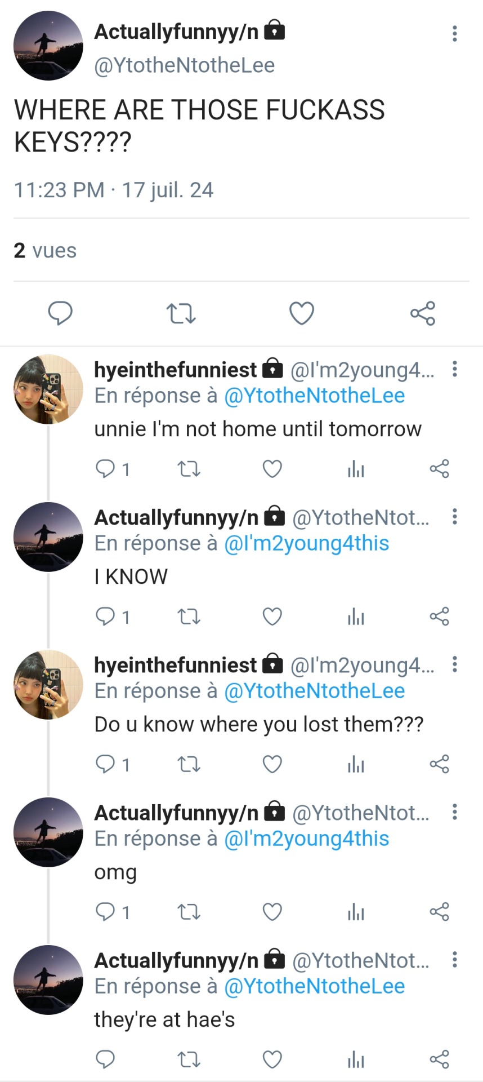View analytics for the "omg" reply
This screenshot has width=483, height=1082.
coord(356,912)
